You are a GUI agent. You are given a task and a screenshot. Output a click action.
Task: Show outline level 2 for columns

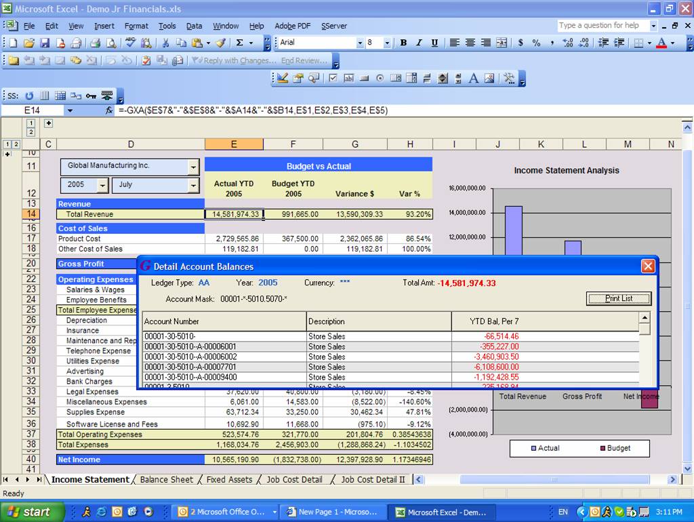31,132
